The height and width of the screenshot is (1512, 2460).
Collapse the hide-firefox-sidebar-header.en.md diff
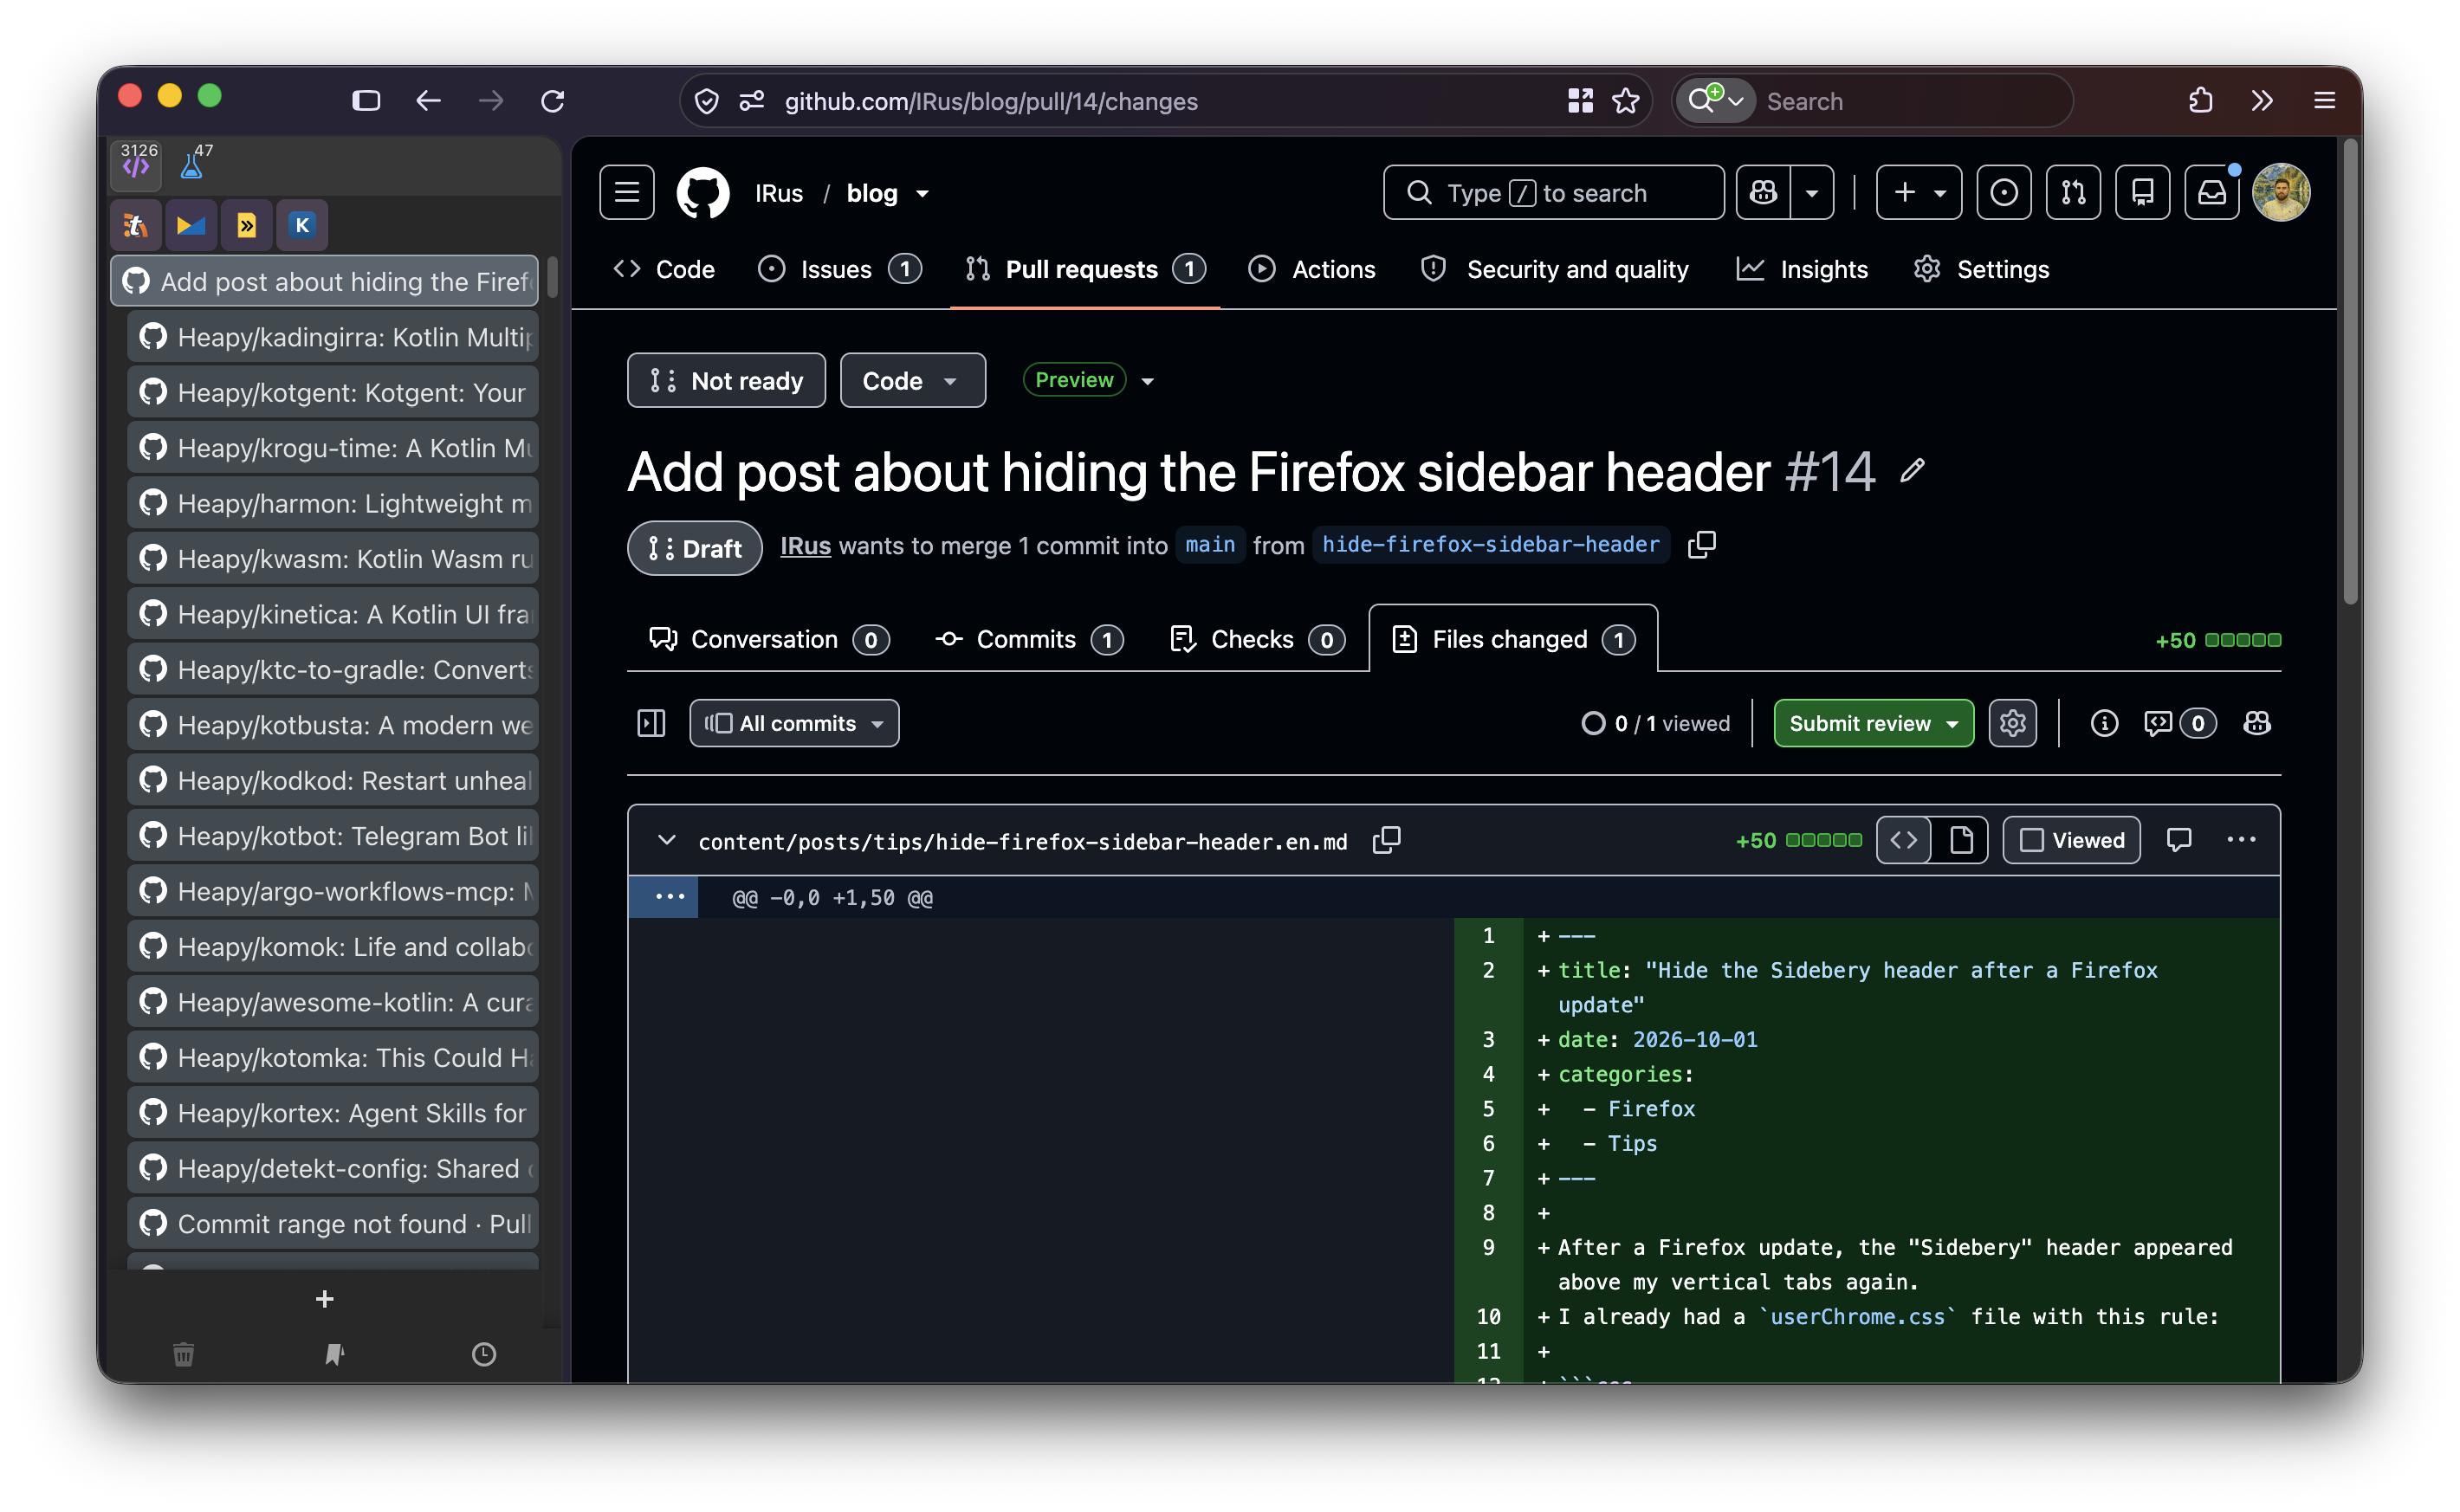pos(666,840)
